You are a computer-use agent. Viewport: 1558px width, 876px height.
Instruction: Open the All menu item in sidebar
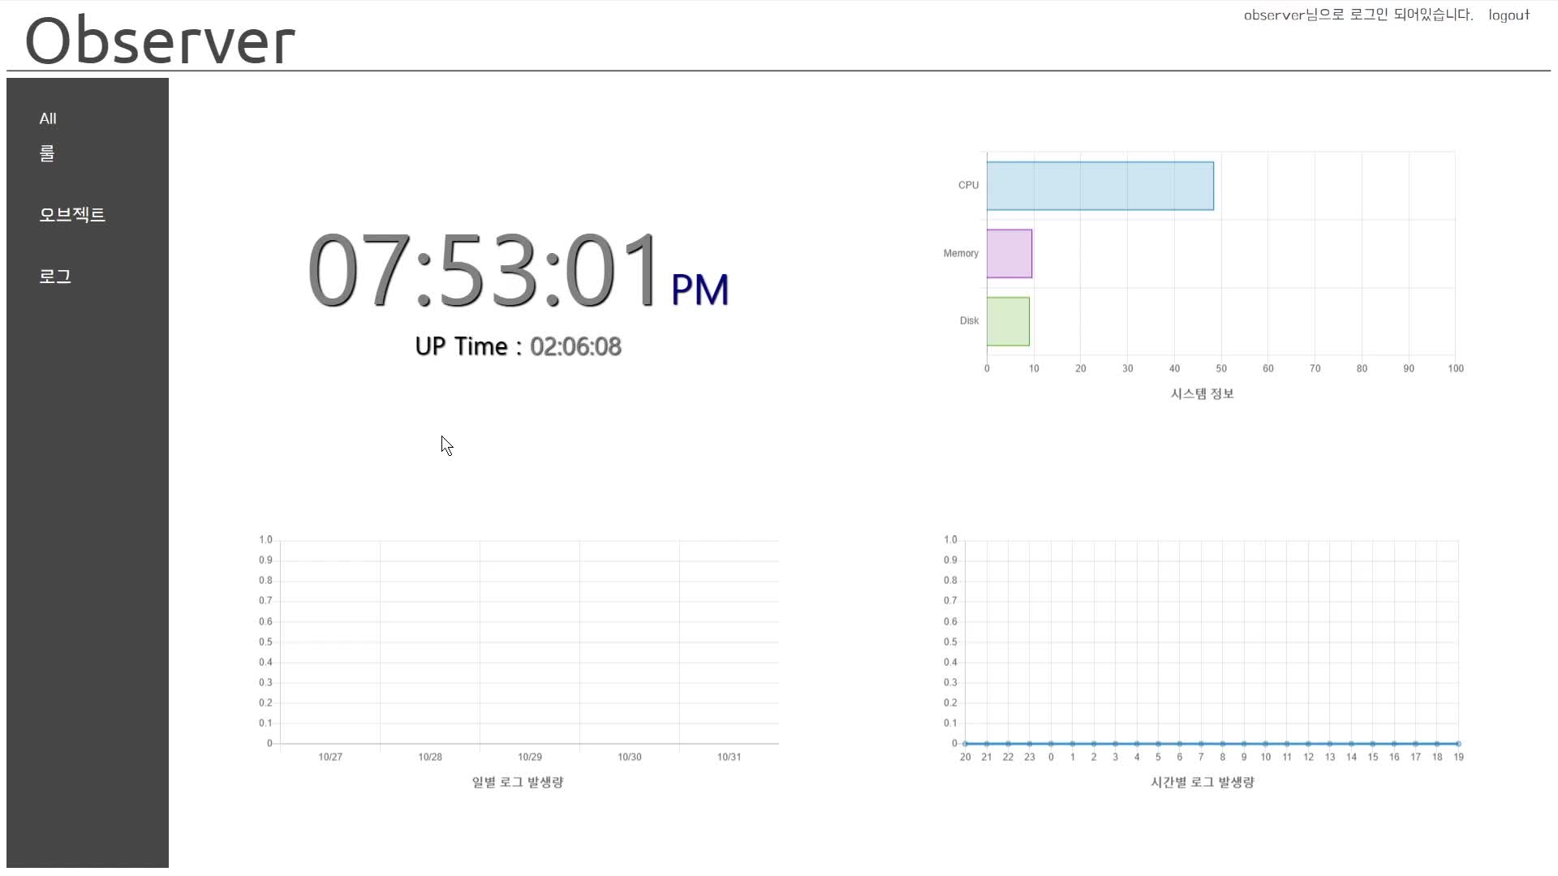48,118
